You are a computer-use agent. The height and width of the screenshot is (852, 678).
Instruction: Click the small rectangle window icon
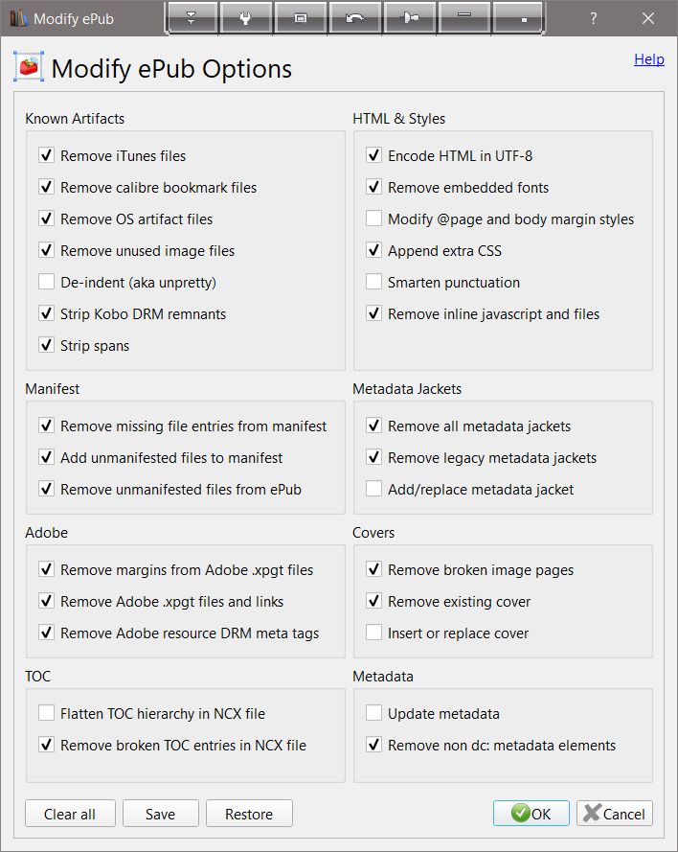[301, 17]
